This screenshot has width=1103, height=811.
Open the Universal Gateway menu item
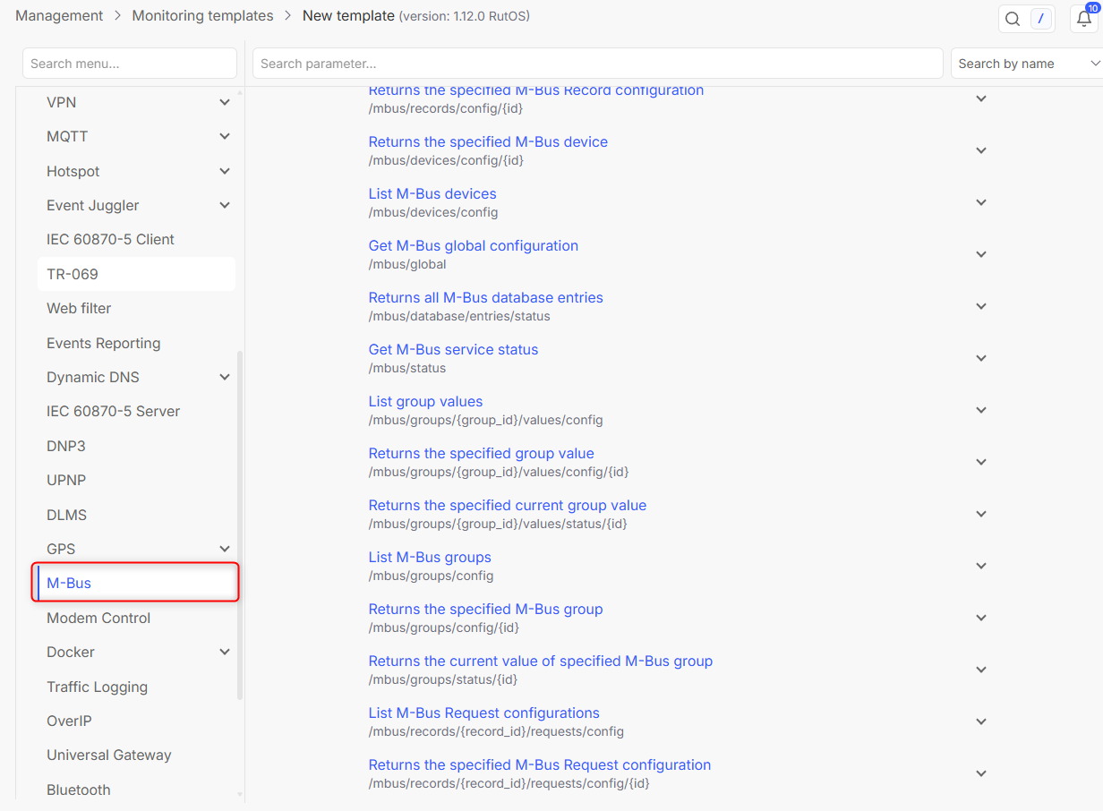(108, 755)
